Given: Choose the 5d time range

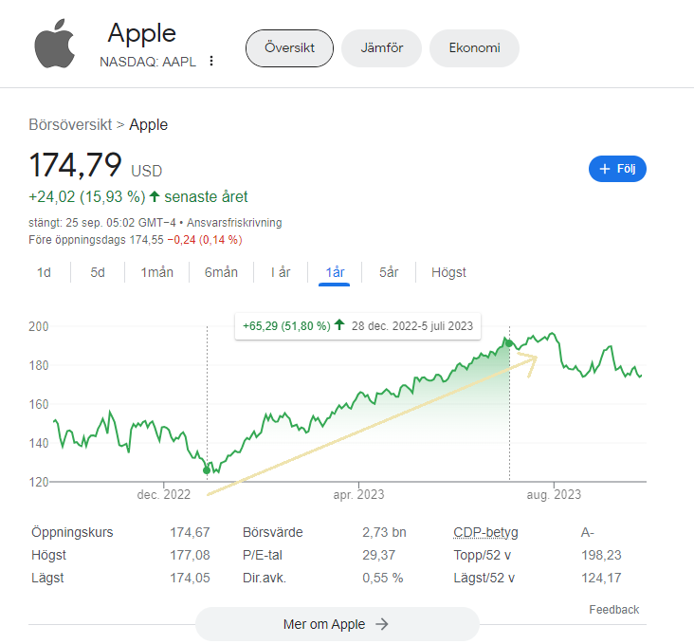Looking at the screenshot, I should point(98,272).
